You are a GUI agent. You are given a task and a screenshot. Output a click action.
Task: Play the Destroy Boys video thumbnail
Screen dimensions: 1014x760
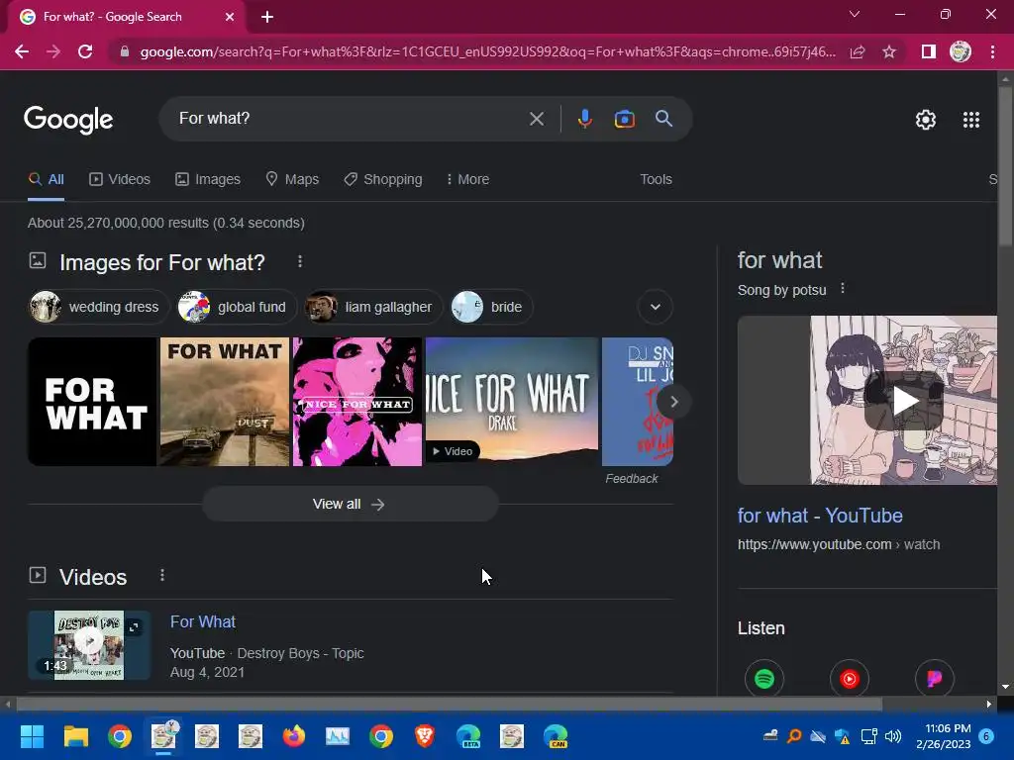tap(88, 645)
